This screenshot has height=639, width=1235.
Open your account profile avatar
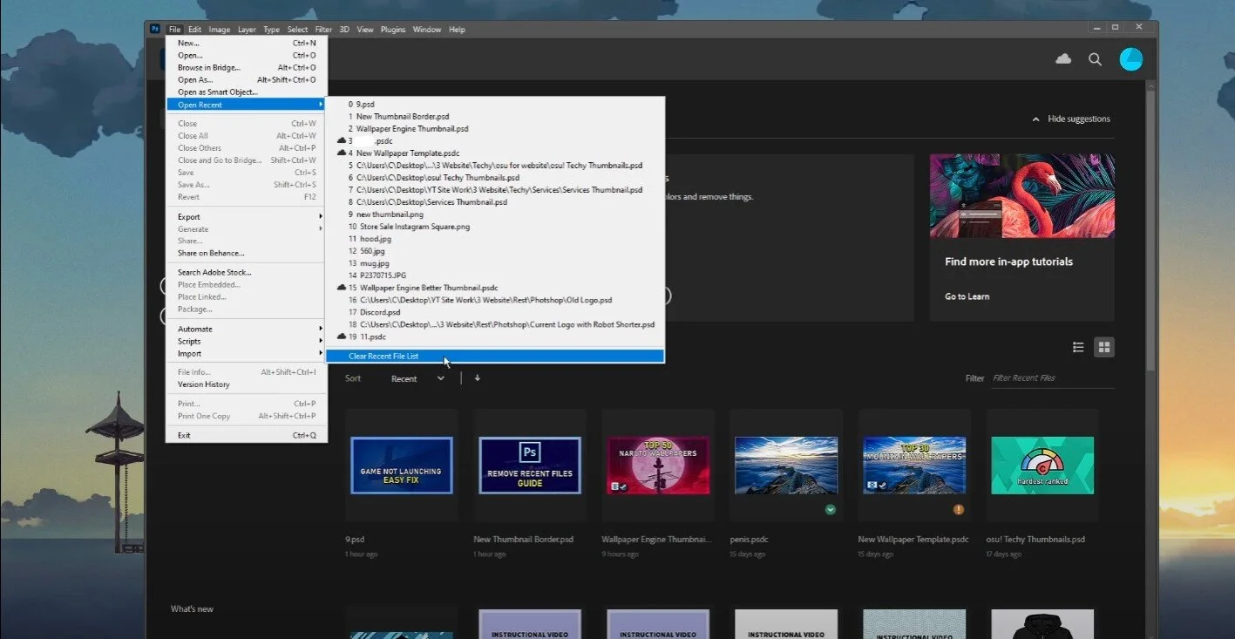tap(1130, 58)
